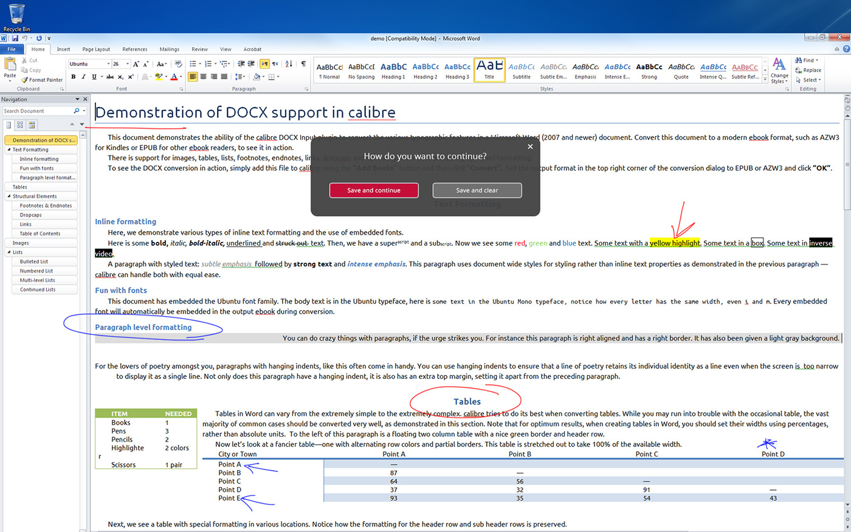The width and height of the screenshot is (851, 532).
Task: Toggle Show/Hide paragraph marks
Action: coord(303,64)
